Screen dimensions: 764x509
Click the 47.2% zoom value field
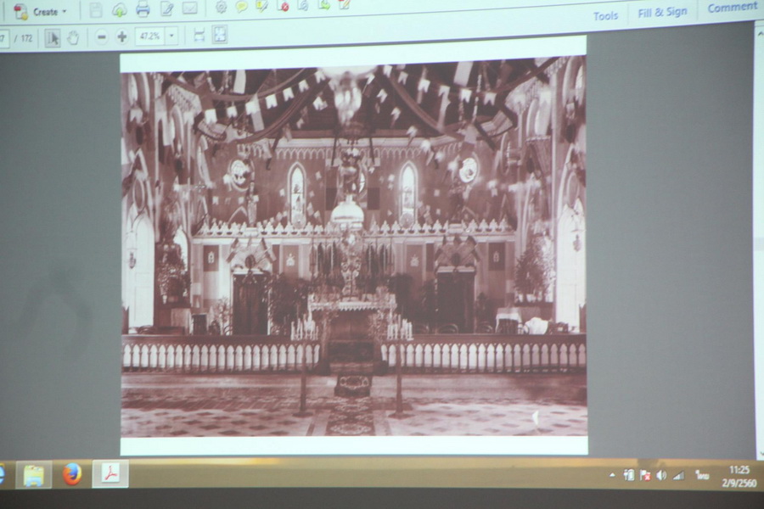(150, 36)
